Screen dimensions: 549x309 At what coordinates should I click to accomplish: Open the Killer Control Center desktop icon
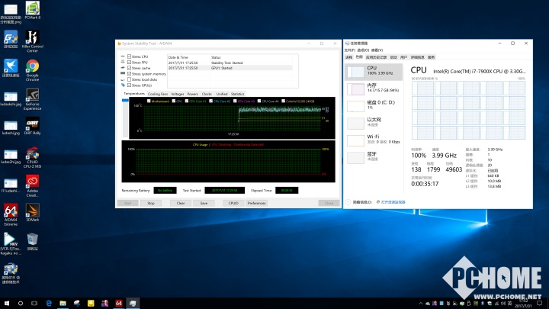(32, 41)
